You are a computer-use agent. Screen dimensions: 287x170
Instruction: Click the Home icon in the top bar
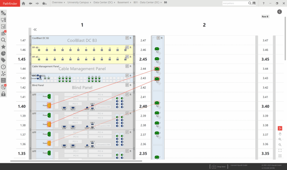click(x=23, y=3)
